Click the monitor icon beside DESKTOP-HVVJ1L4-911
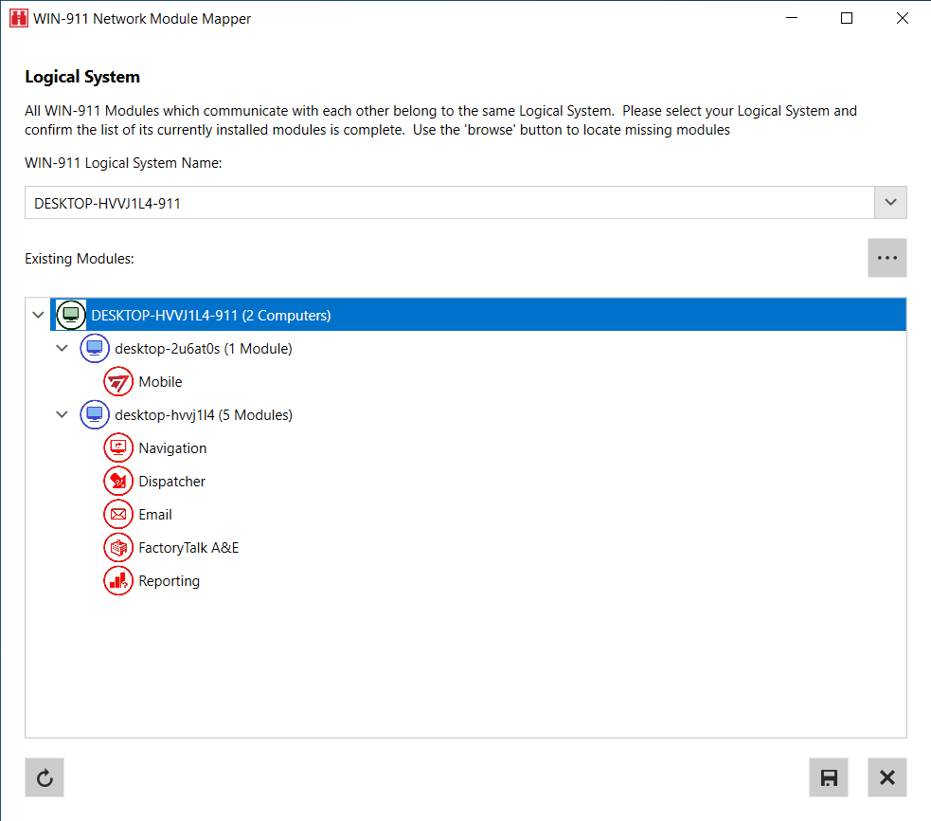Screen dimensions: 931x821 coord(70,314)
